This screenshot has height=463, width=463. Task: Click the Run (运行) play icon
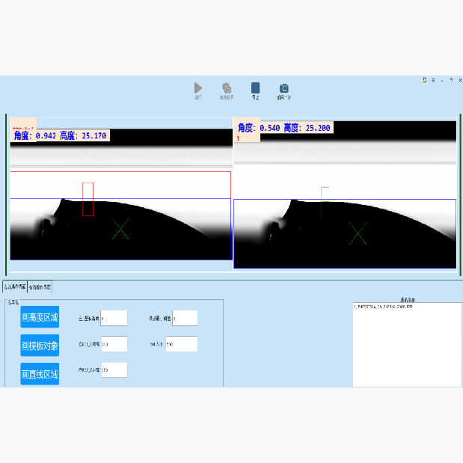198,88
